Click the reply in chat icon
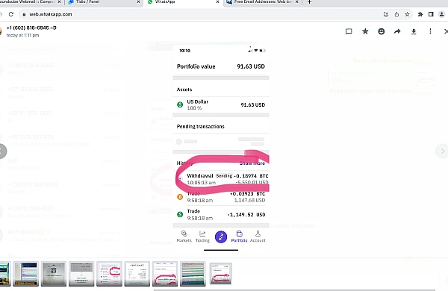Viewport: 448px width, 291px height. pyautogui.click(x=349, y=31)
